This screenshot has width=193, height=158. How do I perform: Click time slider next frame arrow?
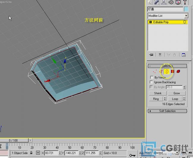30,140
